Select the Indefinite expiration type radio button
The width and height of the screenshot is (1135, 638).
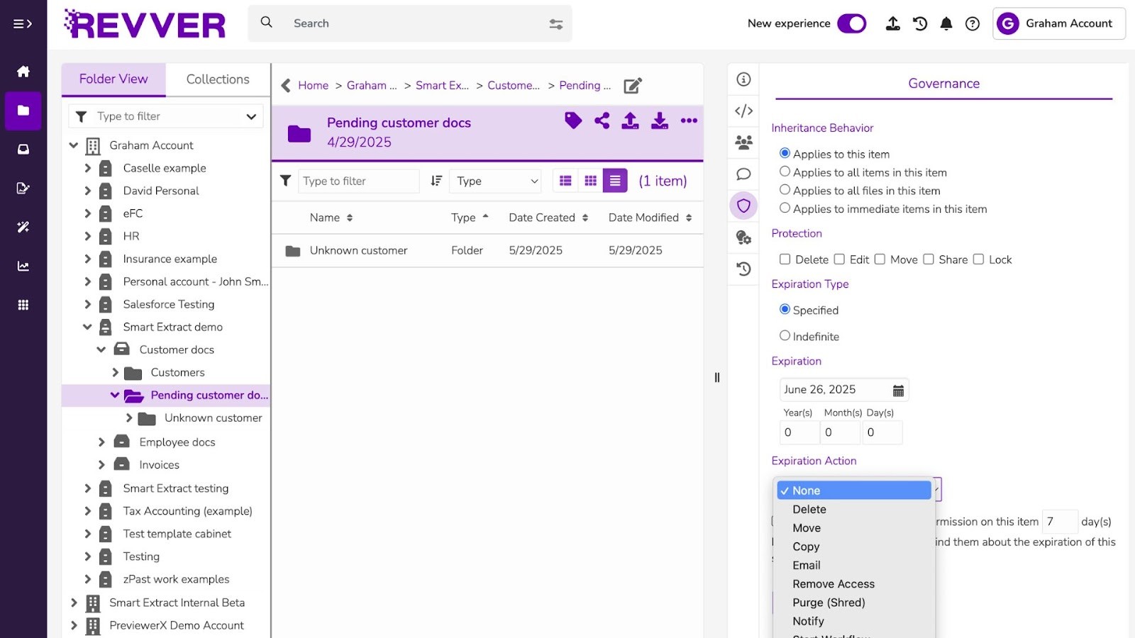tap(785, 335)
